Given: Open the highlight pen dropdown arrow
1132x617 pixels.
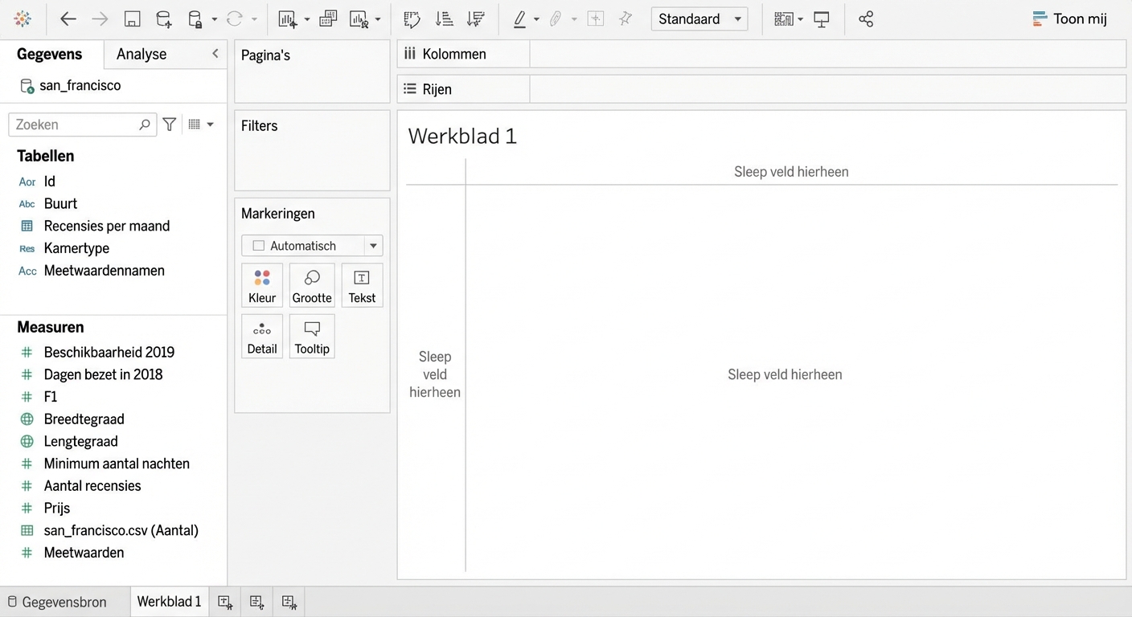Looking at the screenshot, I should [536, 19].
